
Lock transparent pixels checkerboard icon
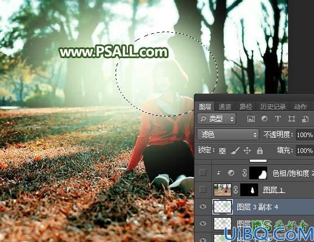(222, 151)
